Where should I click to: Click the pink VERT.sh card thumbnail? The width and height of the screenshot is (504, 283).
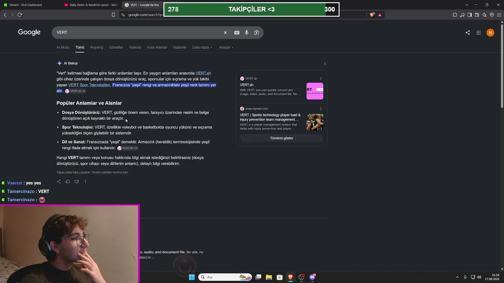coord(315,91)
